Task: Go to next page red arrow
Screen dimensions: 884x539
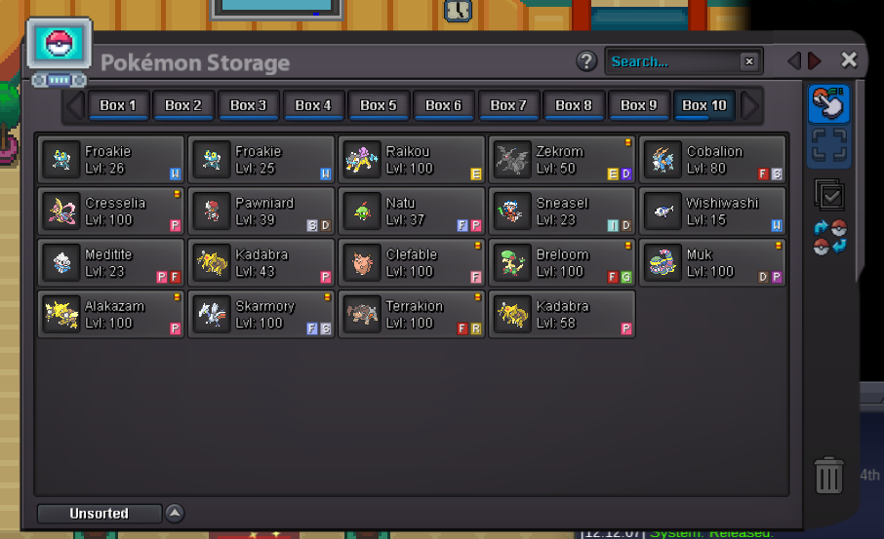Action: pos(814,60)
